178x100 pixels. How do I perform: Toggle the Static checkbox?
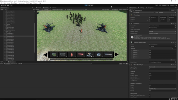pos(170,10)
